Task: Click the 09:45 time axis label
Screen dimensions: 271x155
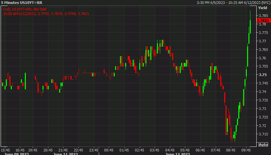Action: coord(246,149)
